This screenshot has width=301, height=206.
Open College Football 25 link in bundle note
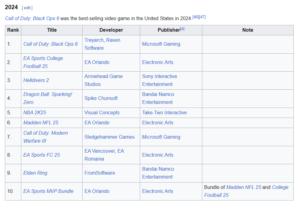(x=246, y=191)
